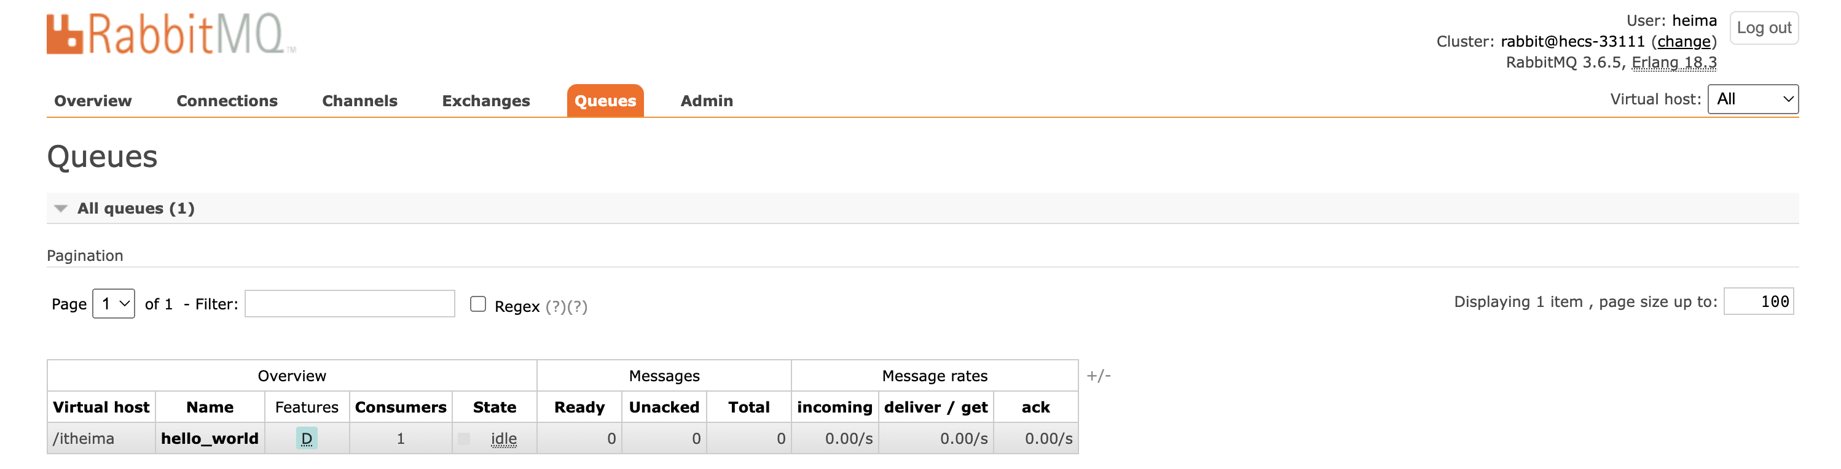Select the Exchanges tab
Viewport: 1841px width, 469px height.
[x=486, y=101]
